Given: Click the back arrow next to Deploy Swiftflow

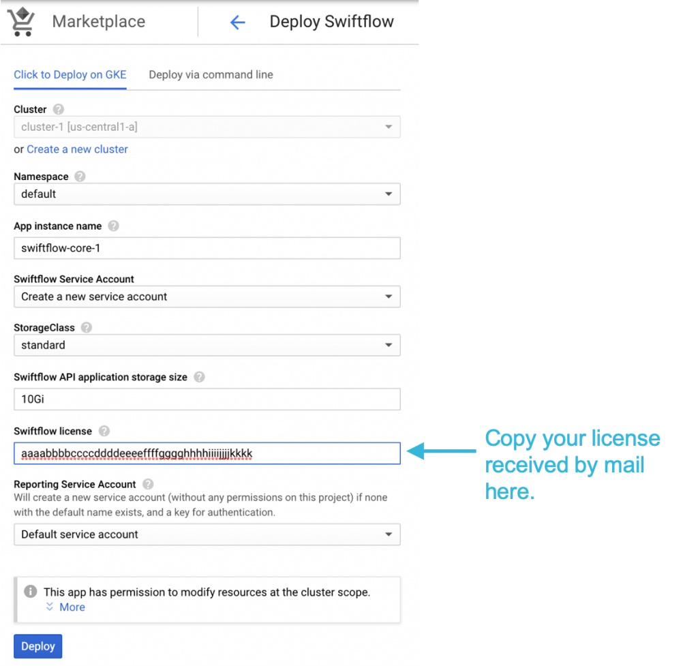Looking at the screenshot, I should (x=237, y=22).
